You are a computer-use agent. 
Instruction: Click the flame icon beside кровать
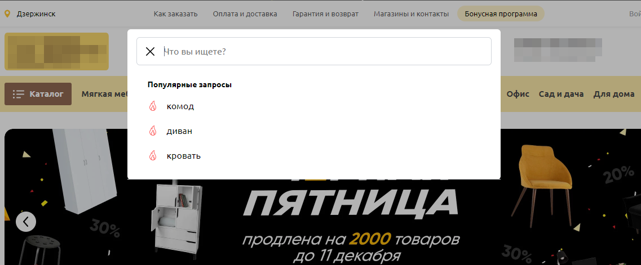[x=152, y=156]
